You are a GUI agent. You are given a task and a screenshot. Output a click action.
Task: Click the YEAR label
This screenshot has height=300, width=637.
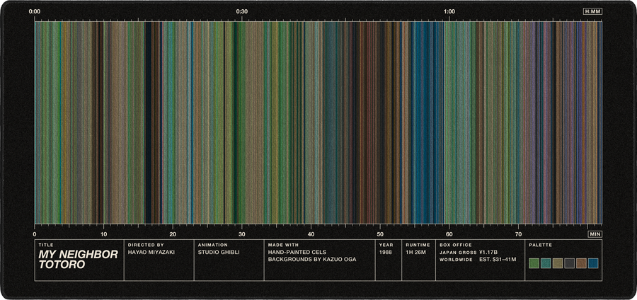(386, 246)
